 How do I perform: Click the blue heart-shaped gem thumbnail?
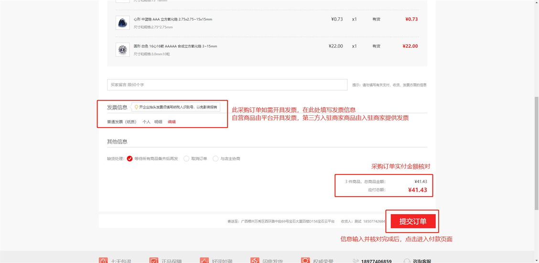pos(123,23)
